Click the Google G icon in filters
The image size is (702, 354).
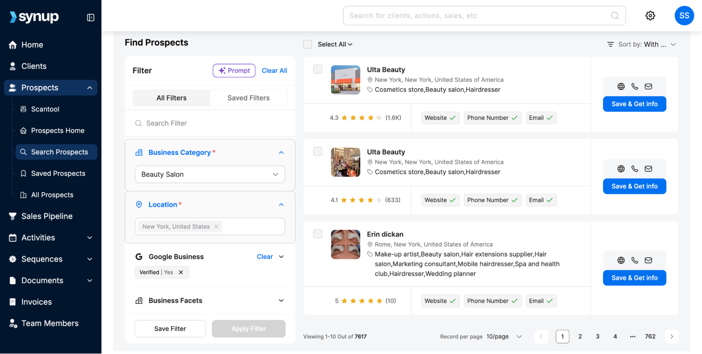coord(139,257)
